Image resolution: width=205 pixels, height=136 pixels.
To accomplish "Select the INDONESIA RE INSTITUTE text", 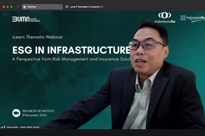I will (x=38, y=111).
